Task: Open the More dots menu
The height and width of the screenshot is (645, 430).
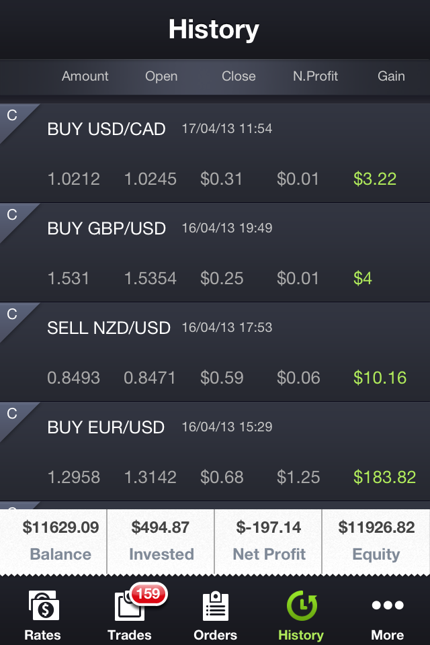Action: [x=387, y=605]
